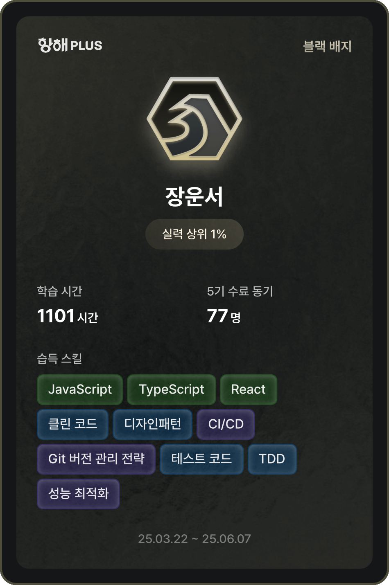Image resolution: width=389 pixels, height=585 pixels.
Task: Click the TDD skill tag
Action: (272, 459)
